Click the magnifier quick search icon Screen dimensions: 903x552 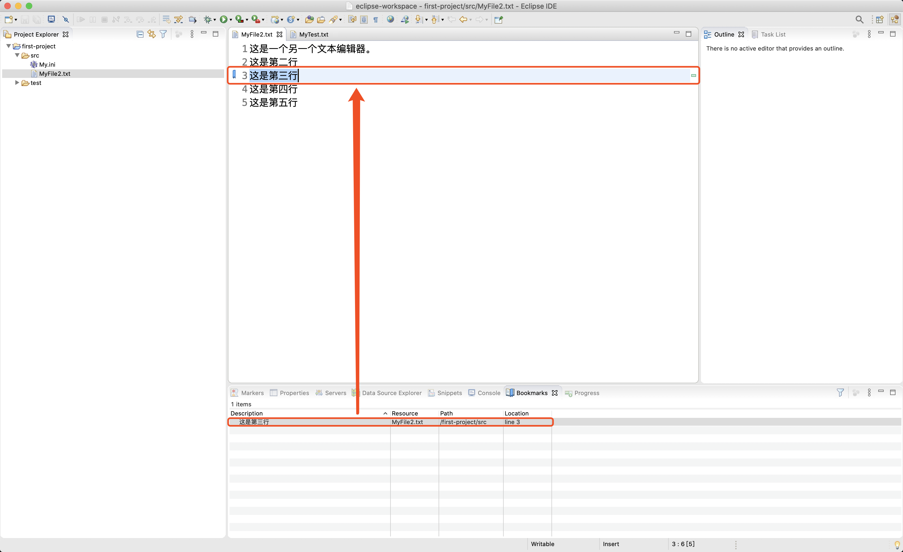(859, 19)
